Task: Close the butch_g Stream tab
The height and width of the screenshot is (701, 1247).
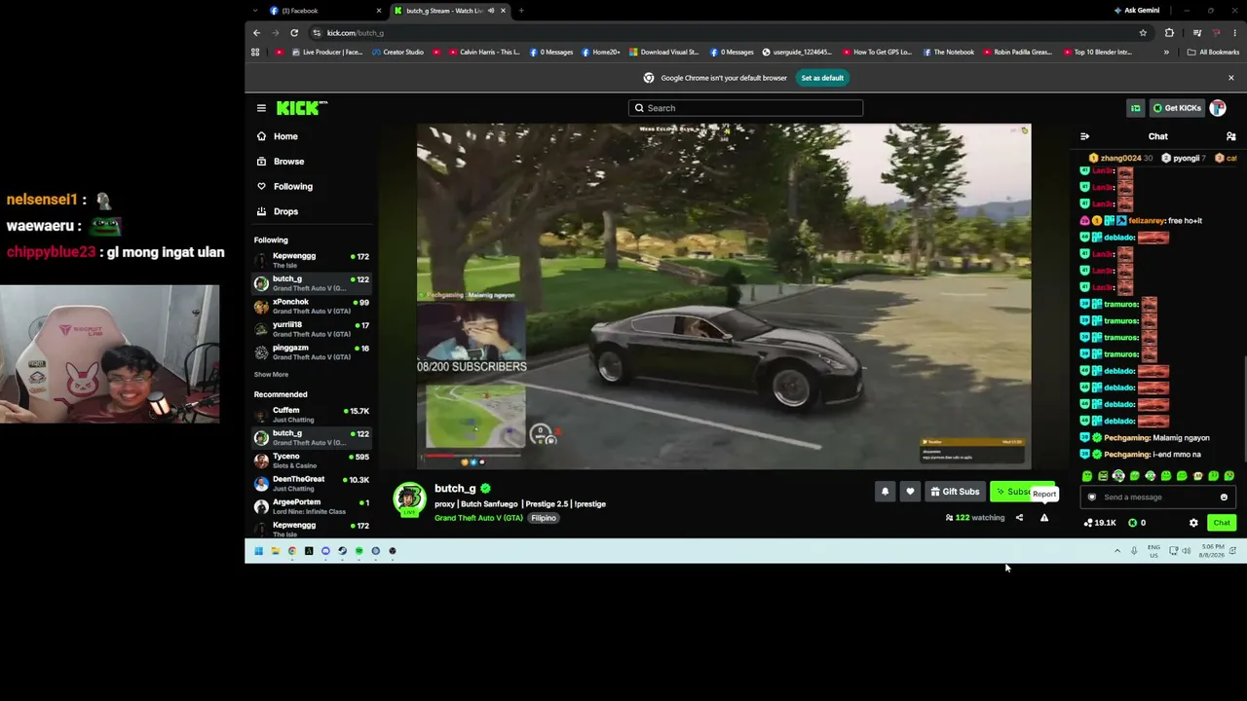Action: [x=503, y=11]
